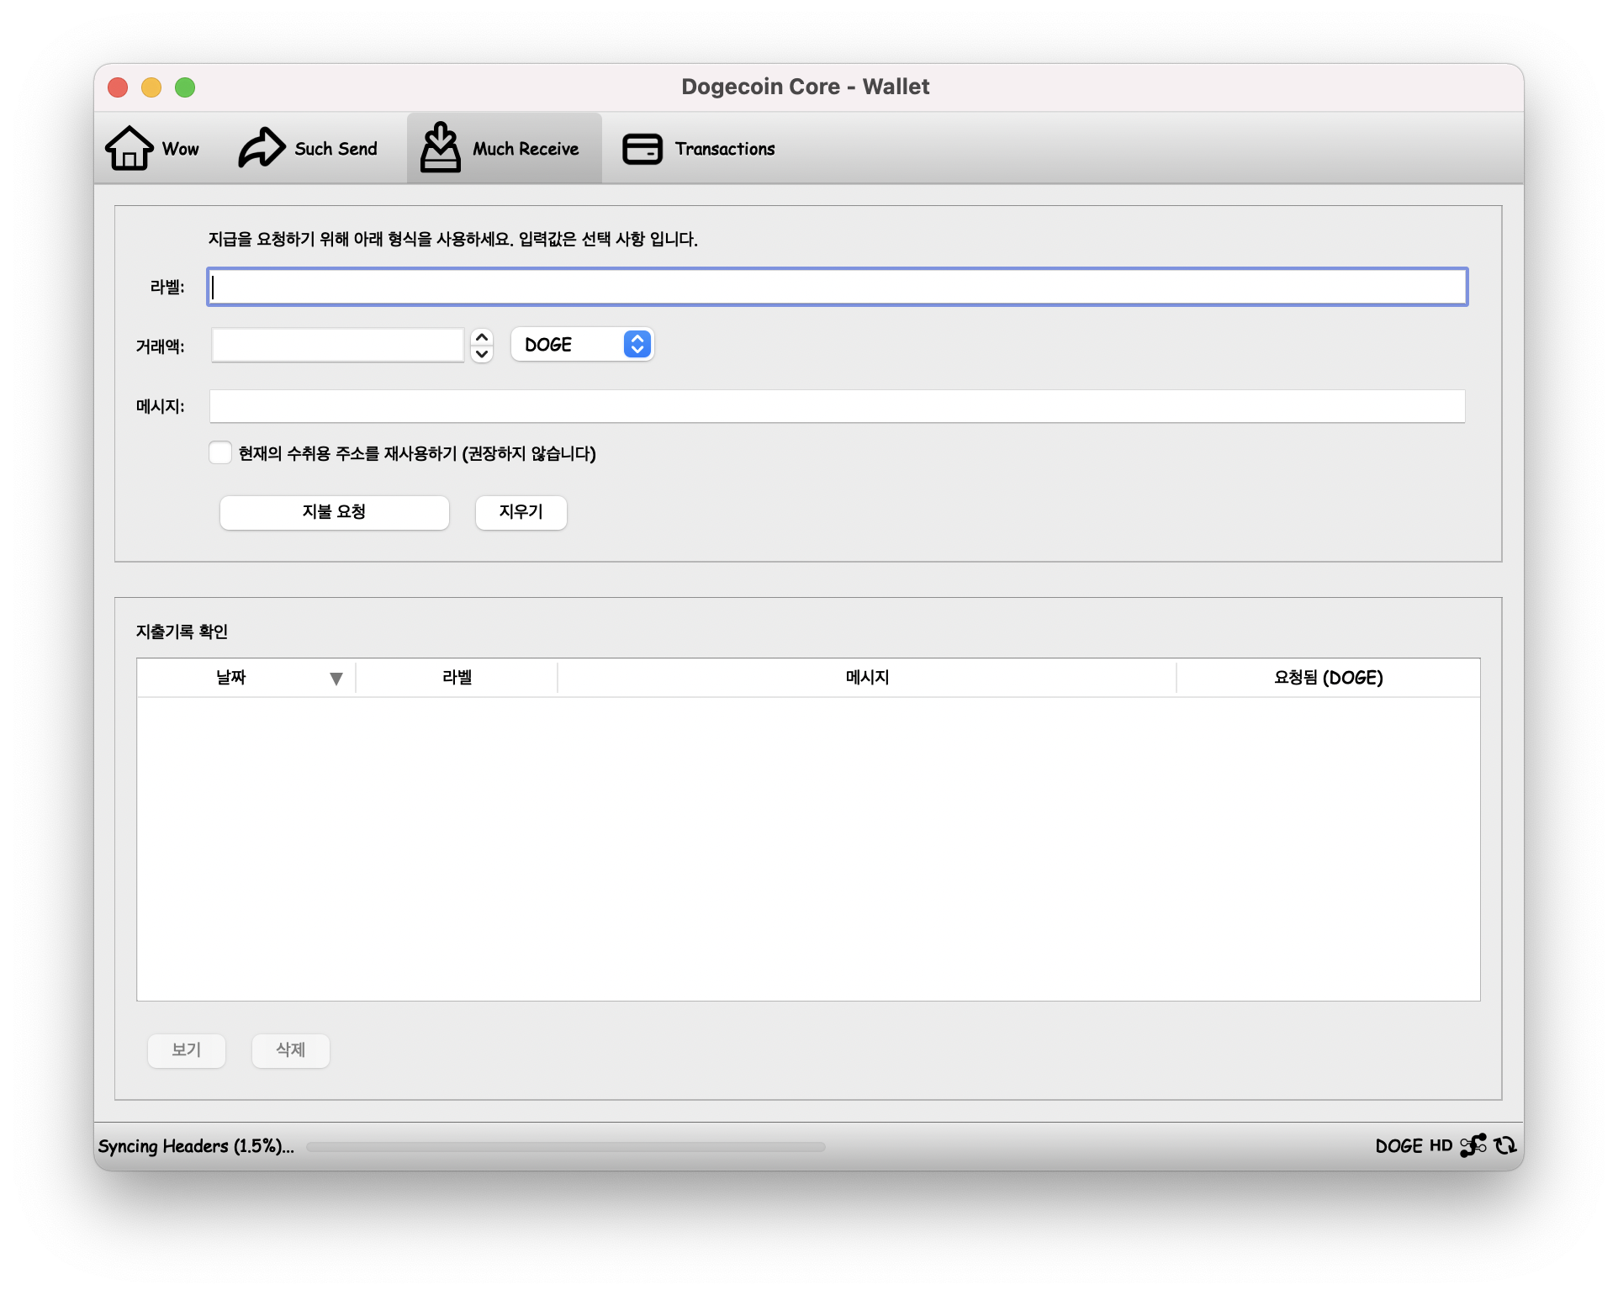Click the 지불 요청 button

pyautogui.click(x=335, y=512)
